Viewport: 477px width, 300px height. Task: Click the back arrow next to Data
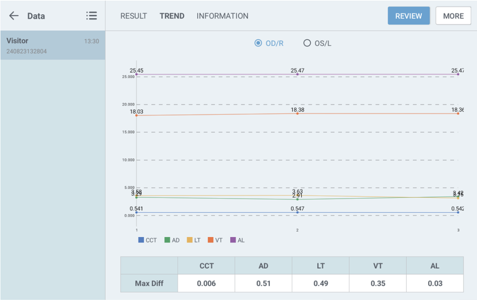[x=14, y=16]
